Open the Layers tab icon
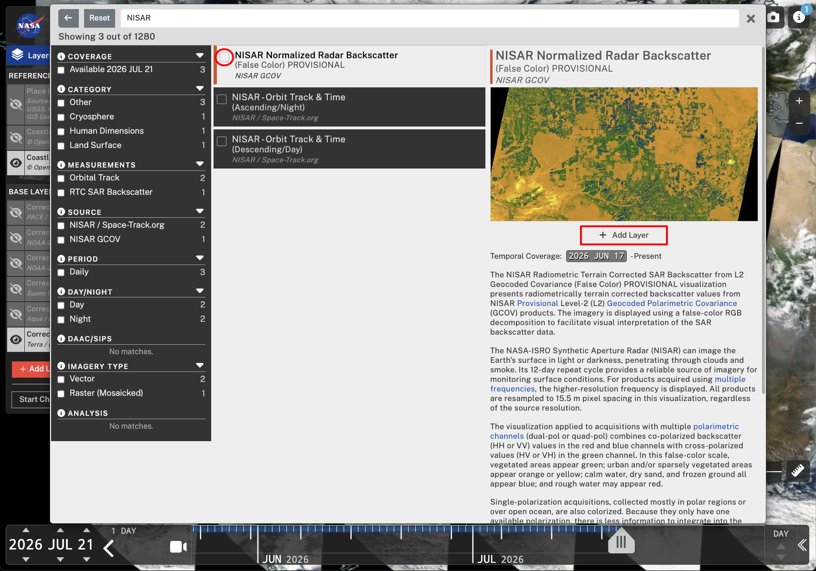816x571 pixels. (18, 55)
